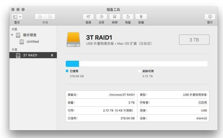Run First Aid (急救) on the disk

tap(88, 17)
